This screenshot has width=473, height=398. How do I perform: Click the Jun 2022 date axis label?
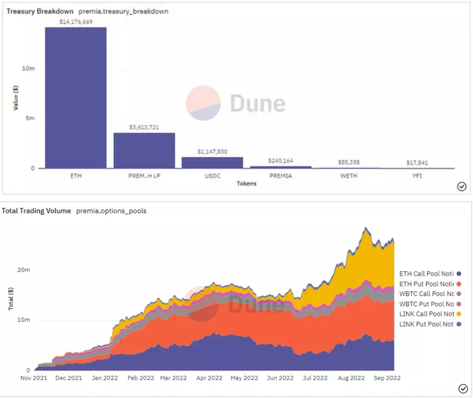tap(280, 378)
